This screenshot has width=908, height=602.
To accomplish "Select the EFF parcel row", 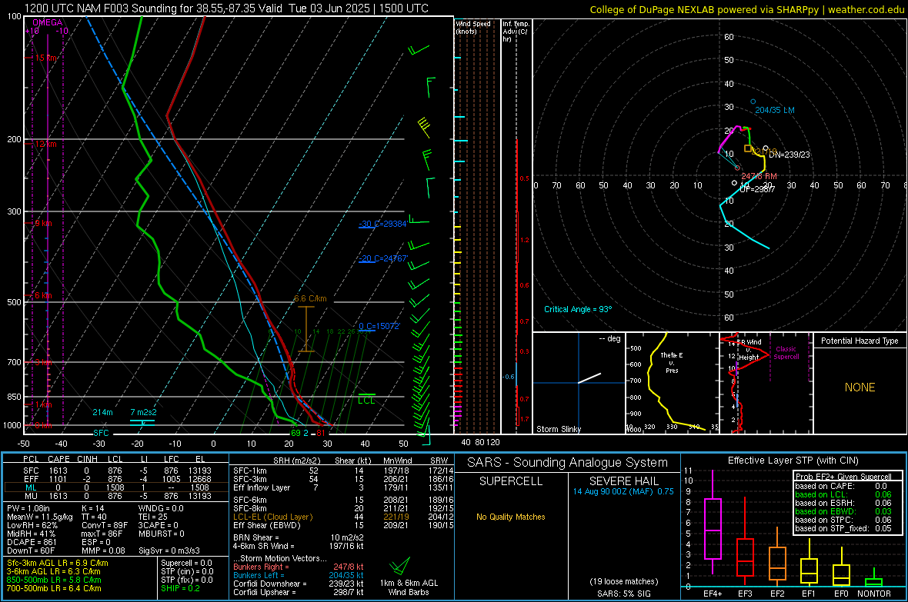I will [x=116, y=479].
